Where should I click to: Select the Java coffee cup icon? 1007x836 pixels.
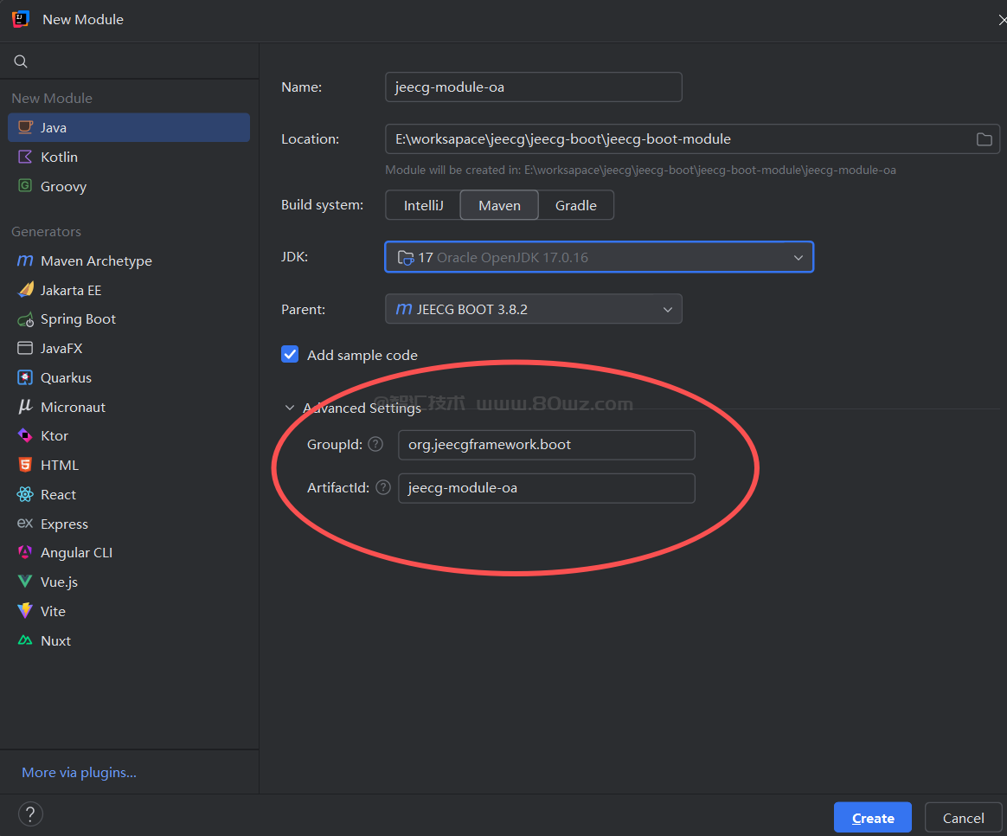coord(25,127)
